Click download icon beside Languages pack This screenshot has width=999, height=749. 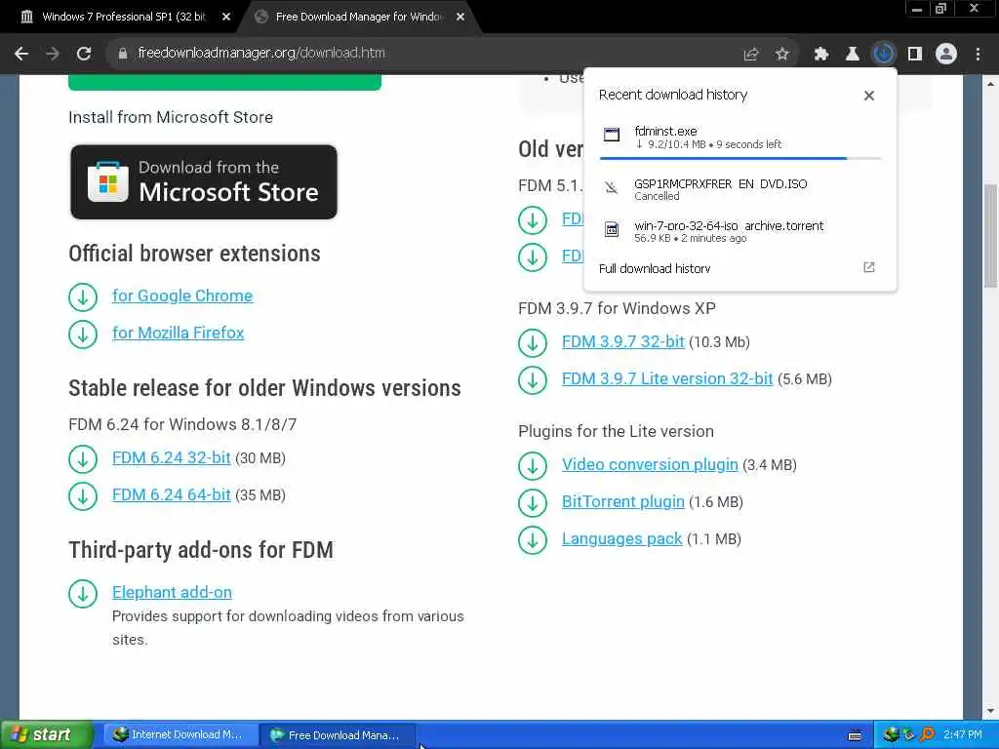[533, 539]
